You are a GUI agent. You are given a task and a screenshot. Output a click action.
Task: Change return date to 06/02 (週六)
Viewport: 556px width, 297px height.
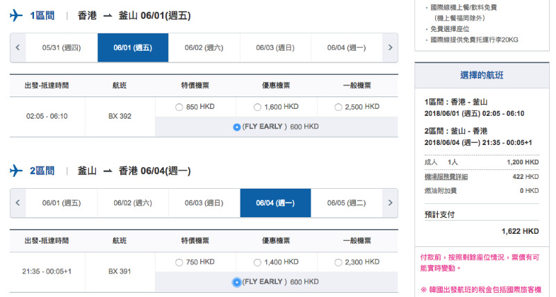pyautogui.click(x=133, y=203)
